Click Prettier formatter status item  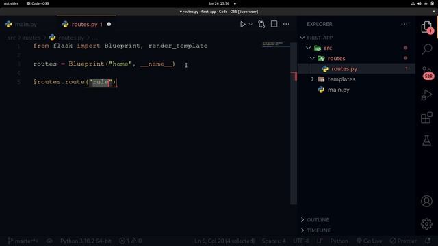pos(403,241)
